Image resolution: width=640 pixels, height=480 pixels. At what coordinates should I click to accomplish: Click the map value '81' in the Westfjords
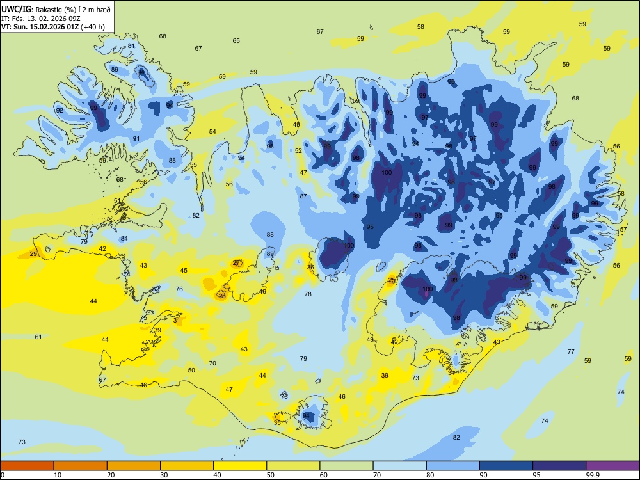click(x=131, y=45)
